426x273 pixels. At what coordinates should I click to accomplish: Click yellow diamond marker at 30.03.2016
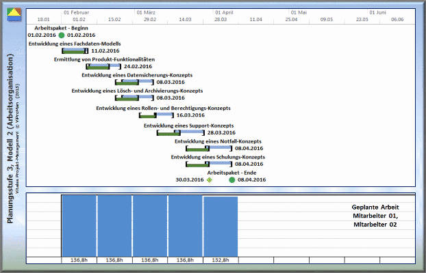coord(210,180)
